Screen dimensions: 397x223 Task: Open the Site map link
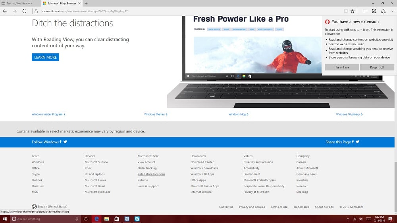[302, 192]
